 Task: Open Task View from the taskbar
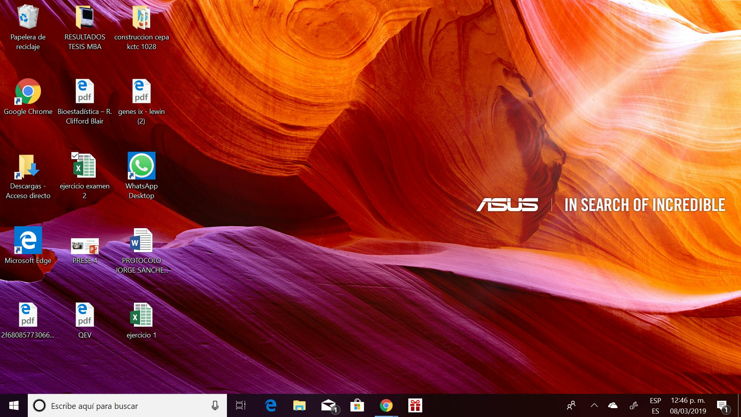241,405
